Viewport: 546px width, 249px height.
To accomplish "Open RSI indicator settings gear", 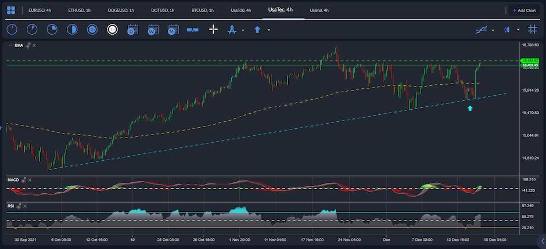I will click(x=19, y=206).
